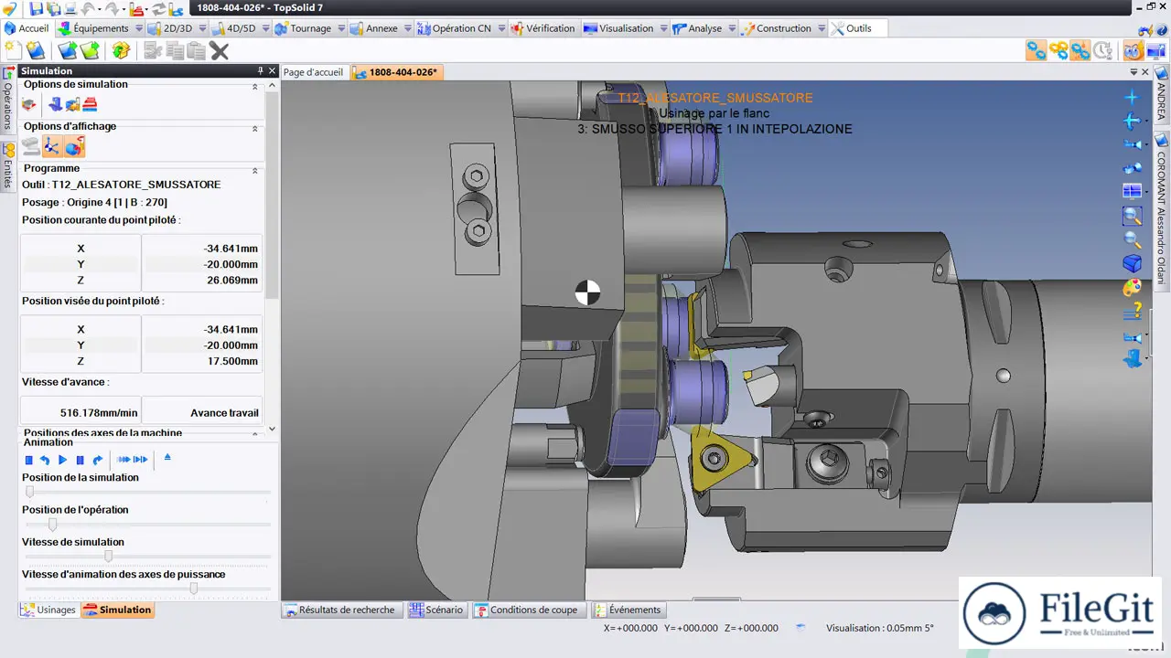1171x658 pixels.
Task: Click the Paste clipboard icon
Action: point(196,50)
